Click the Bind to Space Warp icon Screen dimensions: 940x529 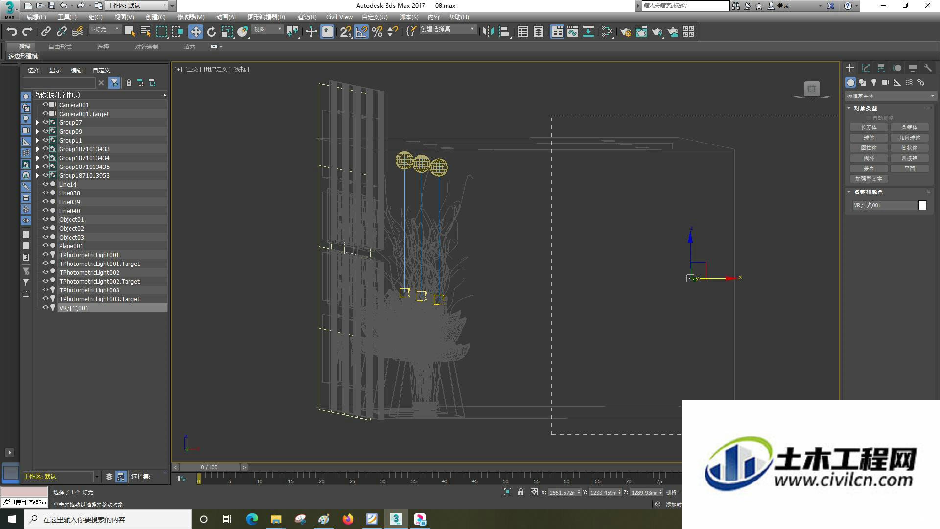(x=77, y=32)
